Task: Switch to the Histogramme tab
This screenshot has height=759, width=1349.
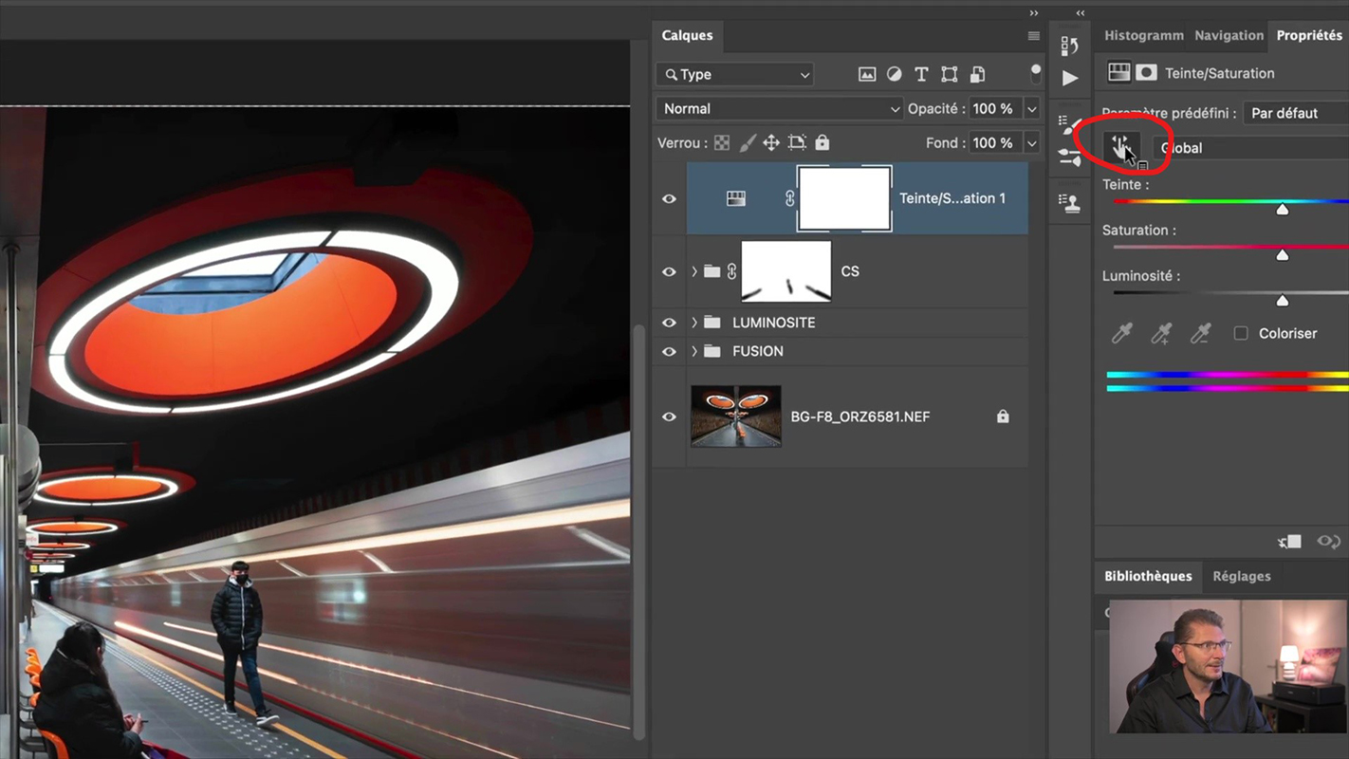Action: click(1143, 35)
